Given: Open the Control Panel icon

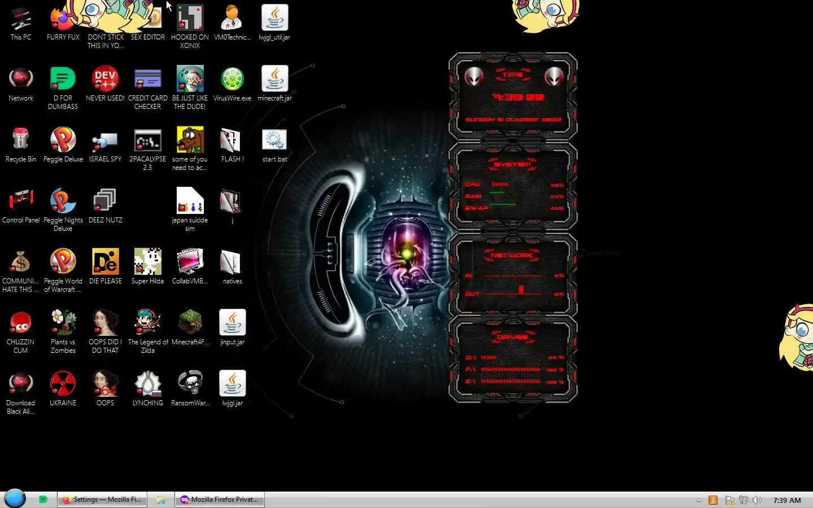Looking at the screenshot, I should [x=21, y=207].
